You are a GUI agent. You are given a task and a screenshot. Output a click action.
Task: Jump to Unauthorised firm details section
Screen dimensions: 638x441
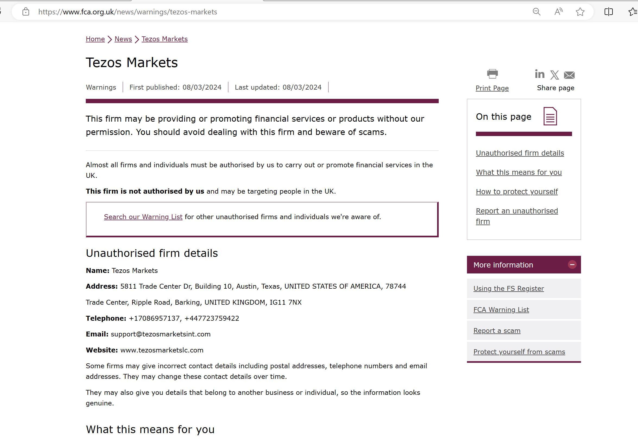pyautogui.click(x=520, y=153)
